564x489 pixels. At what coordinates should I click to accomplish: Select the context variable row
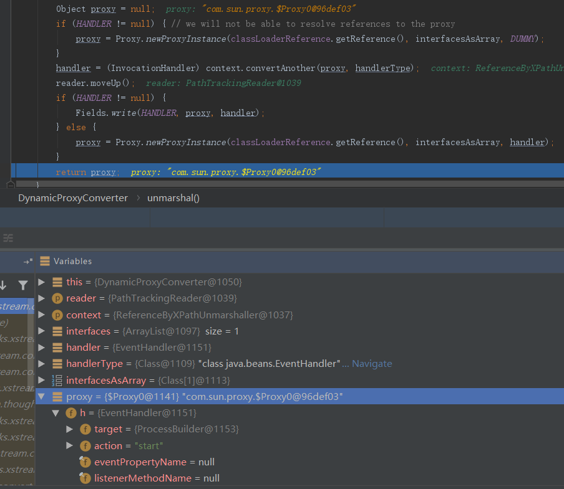click(x=179, y=315)
